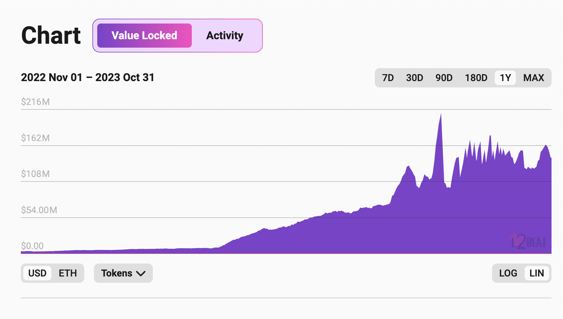This screenshot has width=563, height=319.
Task: Set range to 7D
Action: (x=388, y=78)
